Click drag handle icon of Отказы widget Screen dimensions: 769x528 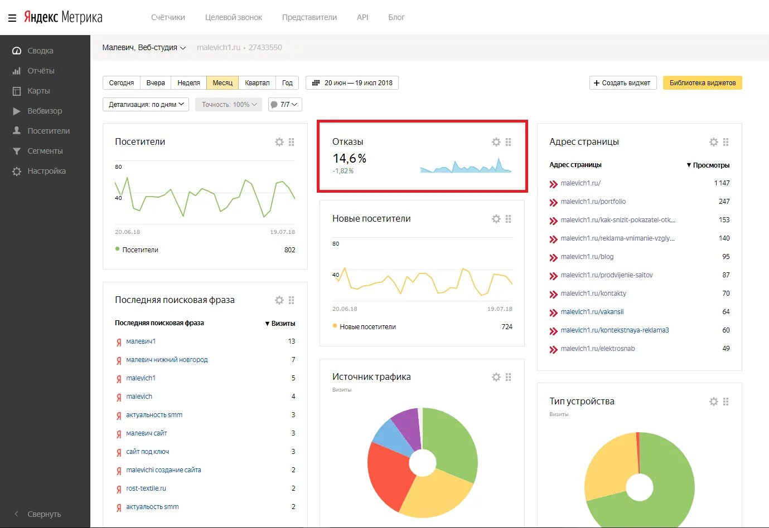pyautogui.click(x=509, y=142)
